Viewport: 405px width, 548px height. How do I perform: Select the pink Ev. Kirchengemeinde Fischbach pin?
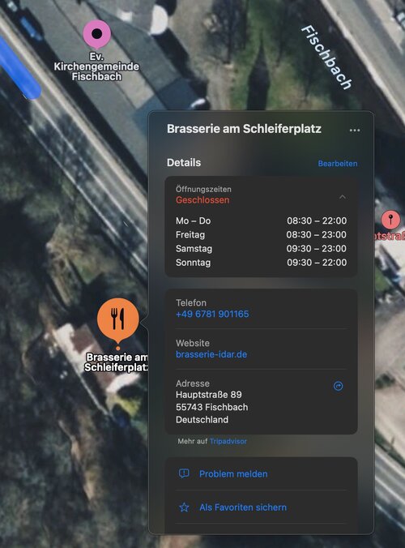(97, 34)
